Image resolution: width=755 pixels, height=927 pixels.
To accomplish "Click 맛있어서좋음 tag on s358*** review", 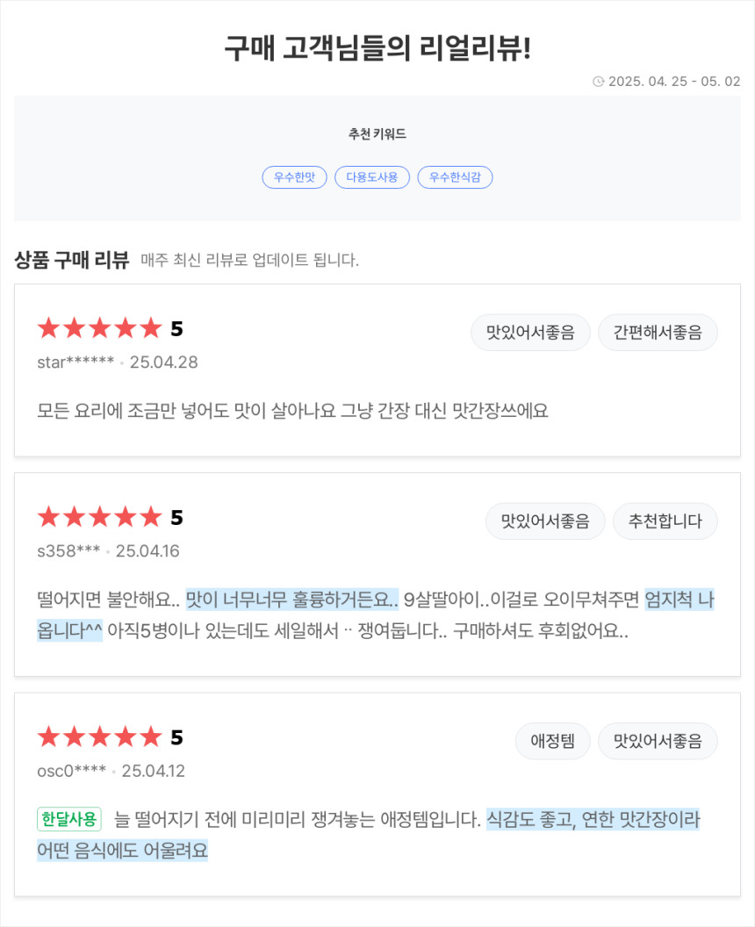I will coord(545,521).
